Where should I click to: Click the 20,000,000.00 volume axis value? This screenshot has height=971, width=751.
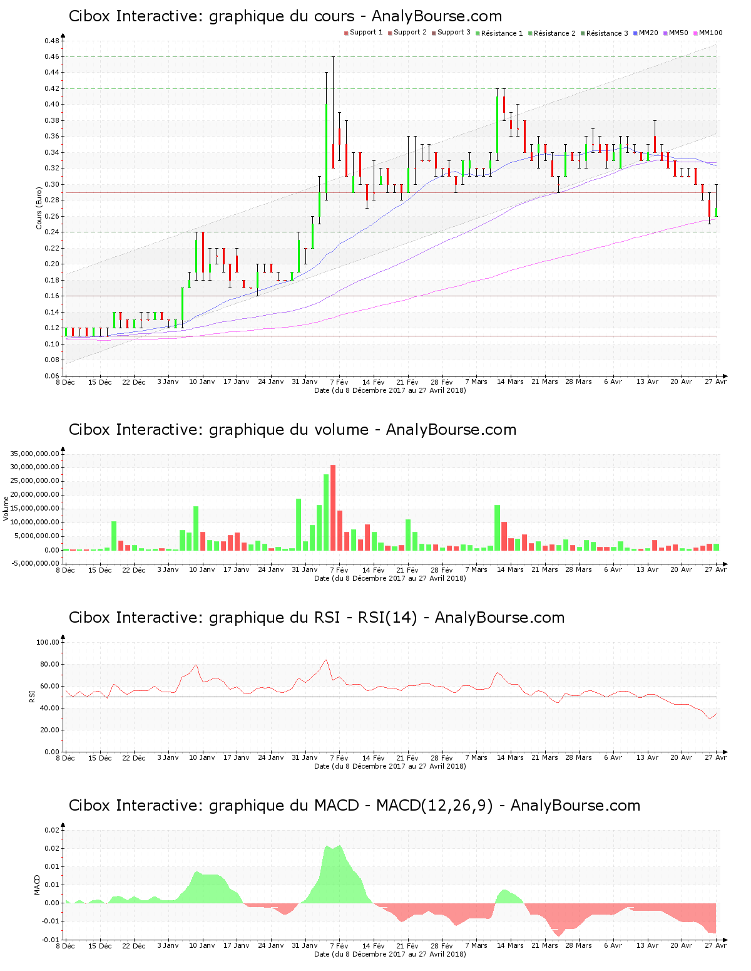click(x=35, y=495)
